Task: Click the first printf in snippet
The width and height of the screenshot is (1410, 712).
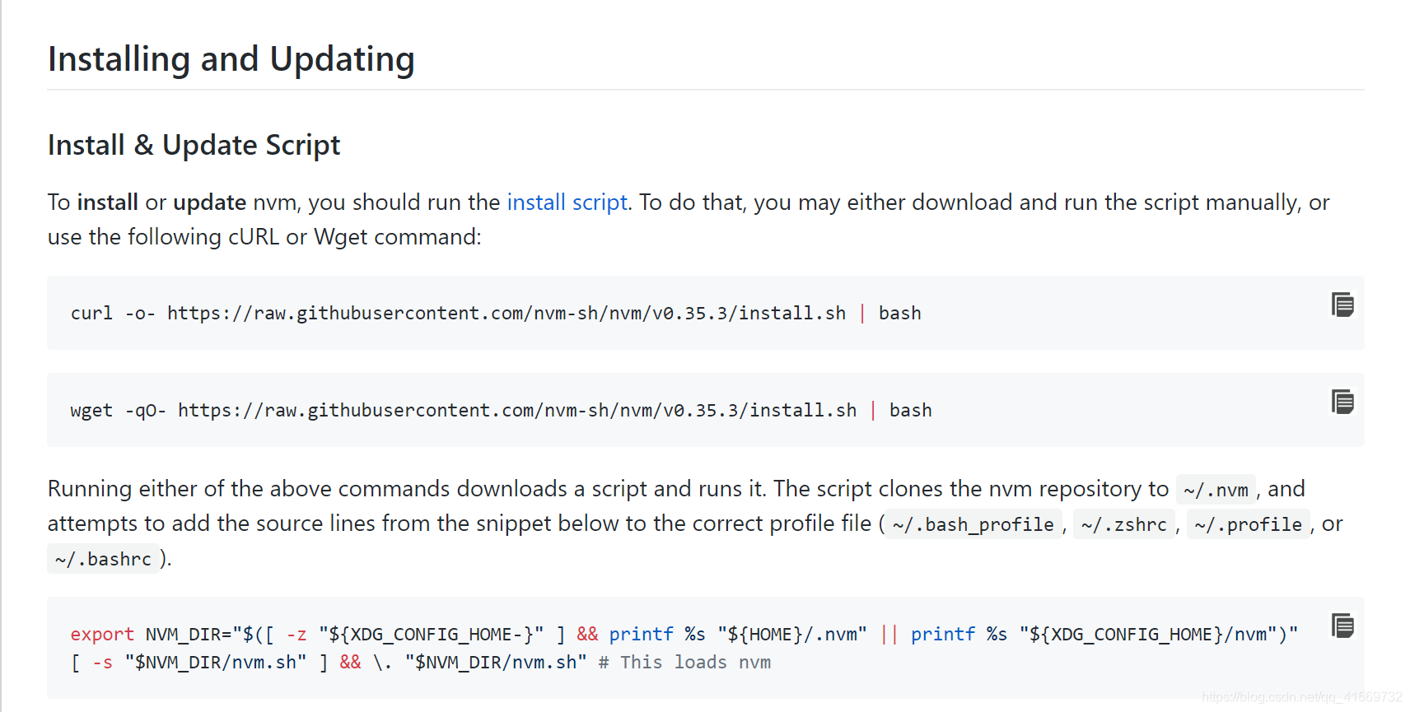Action: pos(641,635)
